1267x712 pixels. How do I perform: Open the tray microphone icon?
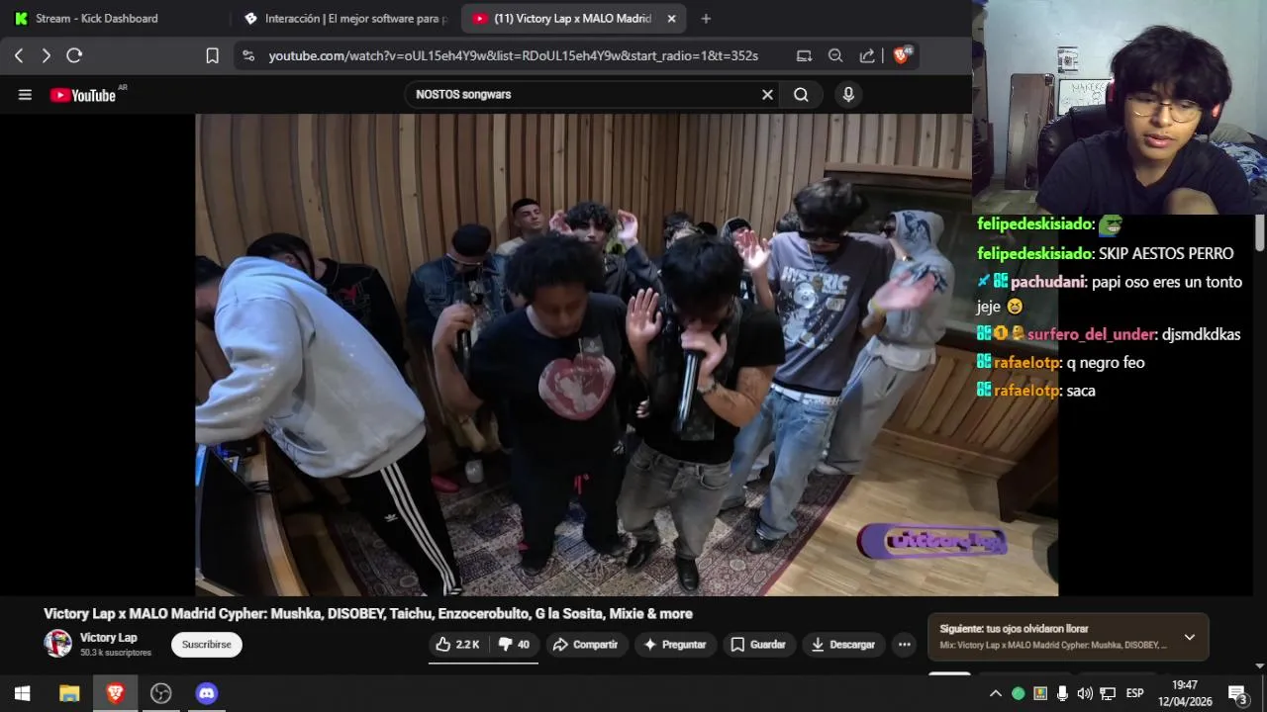click(x=1062, y=693)
